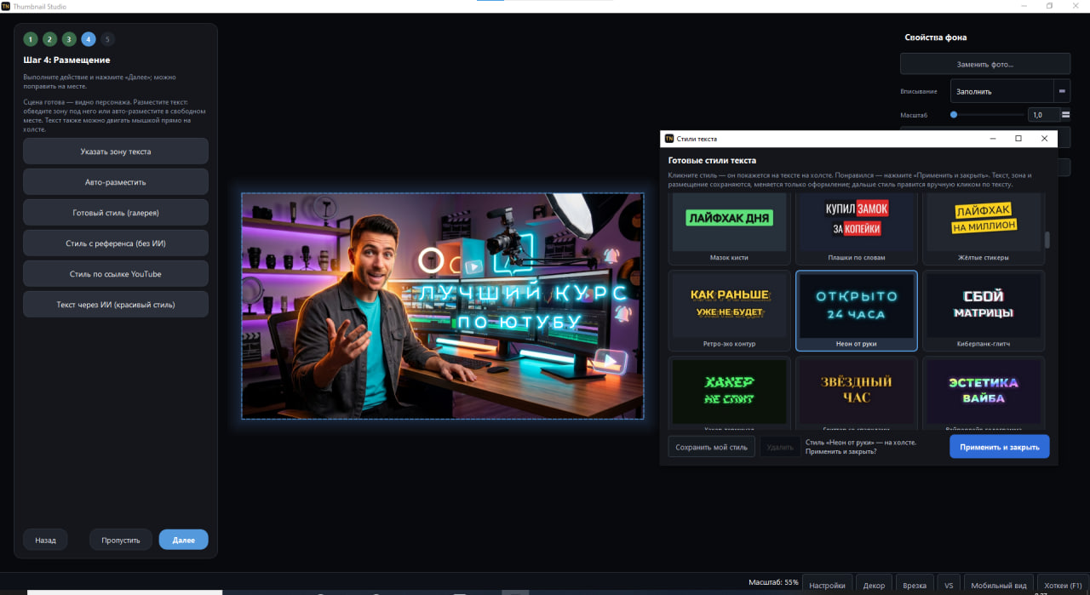
Task: Pick the Жёлтые стикеры style
Action: [x=984, y=226]
